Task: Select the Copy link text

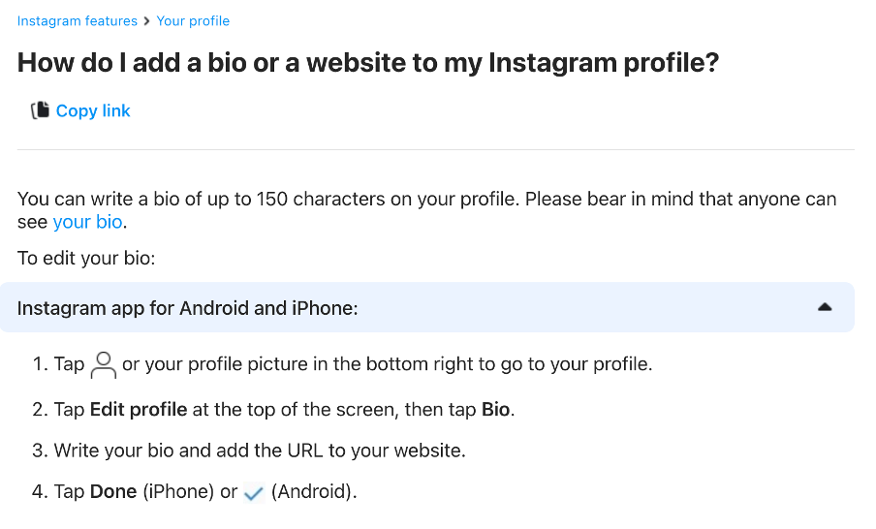Action: coord(93,110)
